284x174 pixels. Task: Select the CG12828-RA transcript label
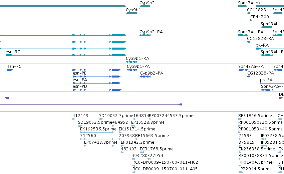260,39
